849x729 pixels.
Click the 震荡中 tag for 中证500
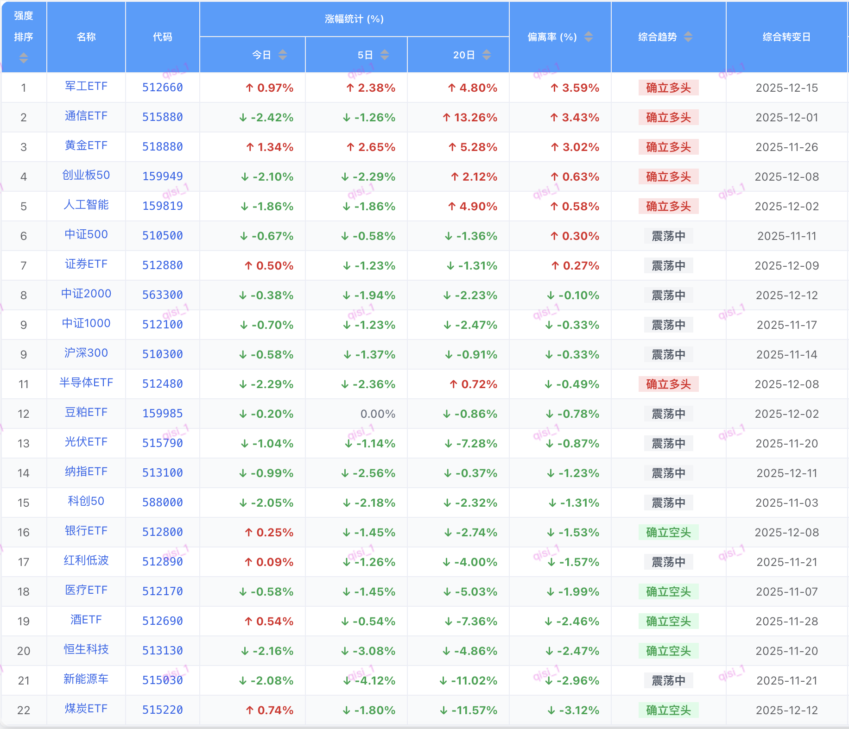click(x=668, y=236)
